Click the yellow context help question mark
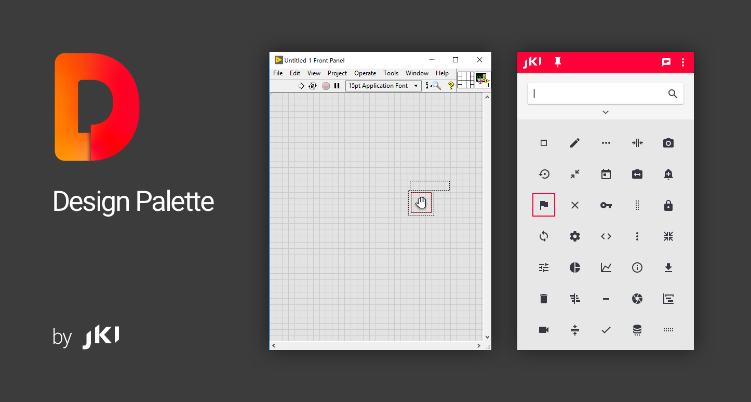751x402 pixels. pos(450,86)
